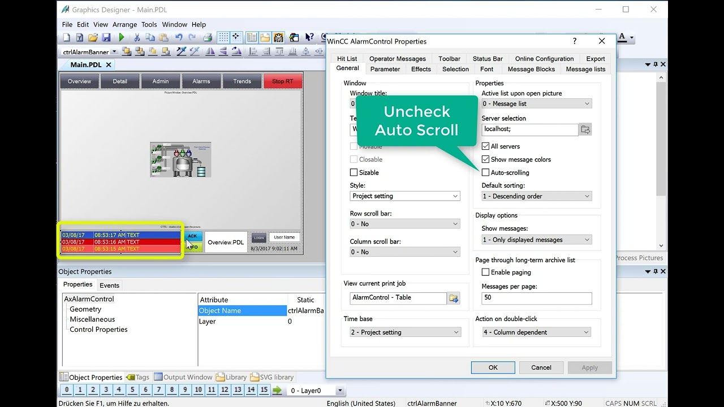
Task: Select the Layer attribute row
Action: [261, 322]
